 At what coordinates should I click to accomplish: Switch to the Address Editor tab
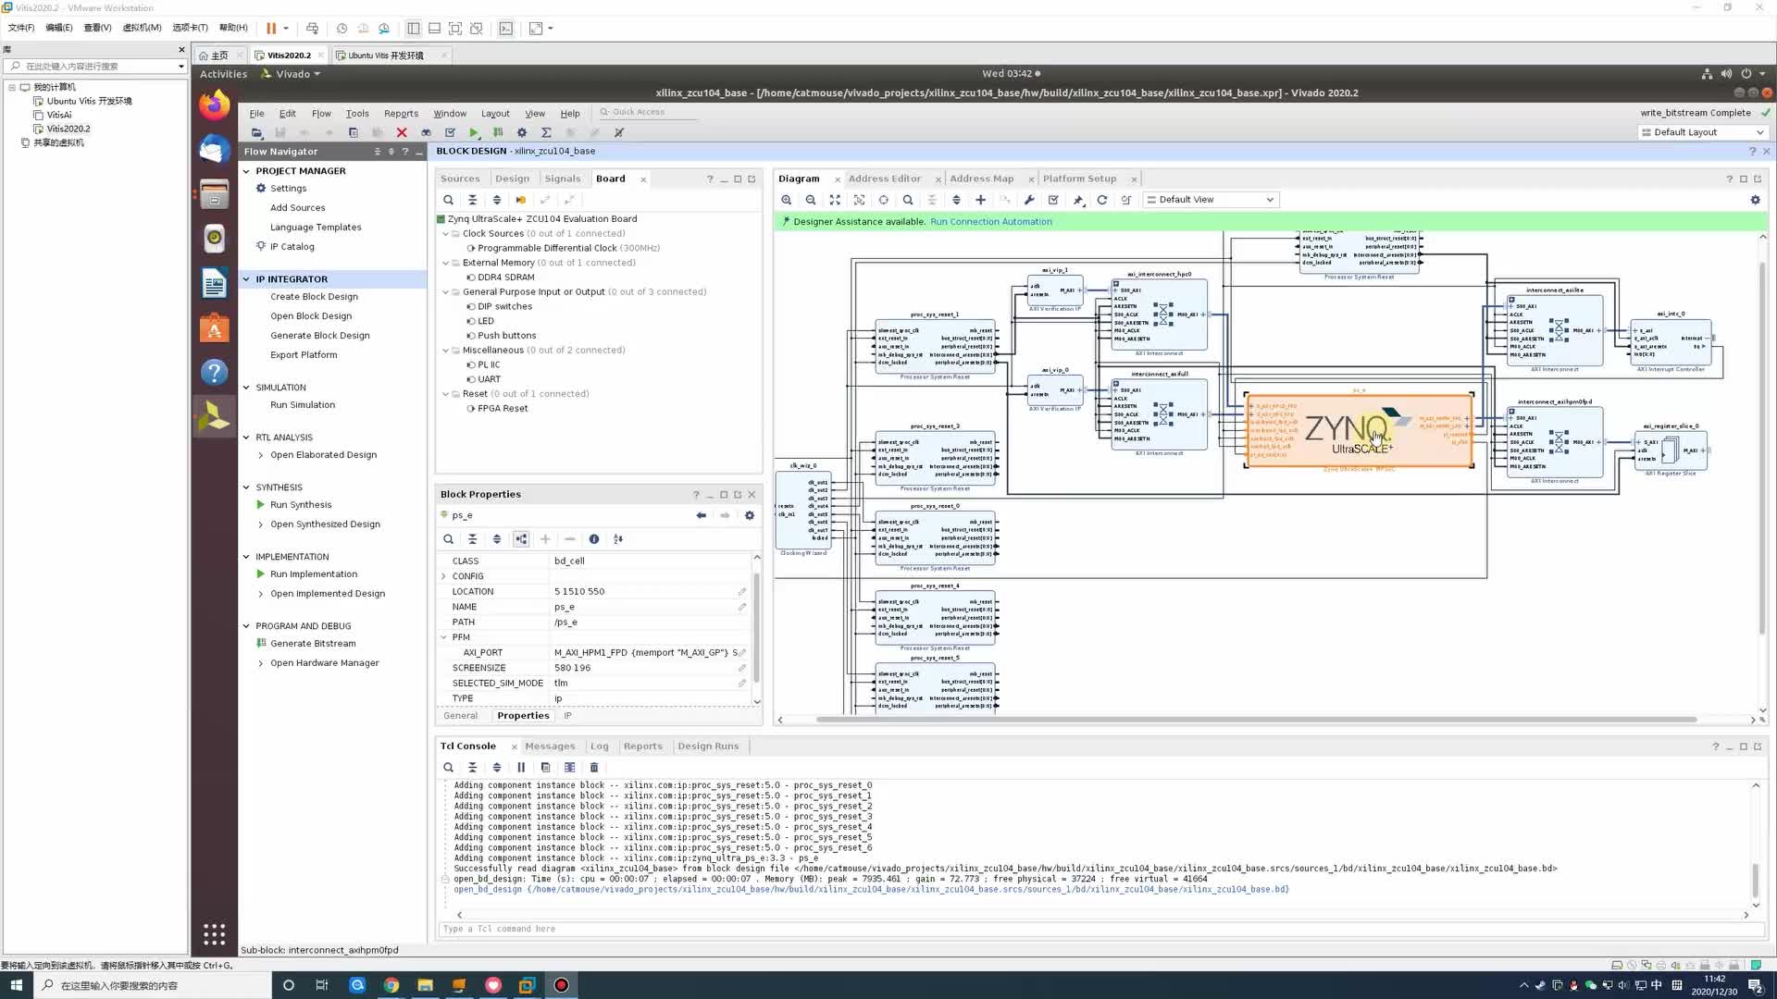pos(884,179)
